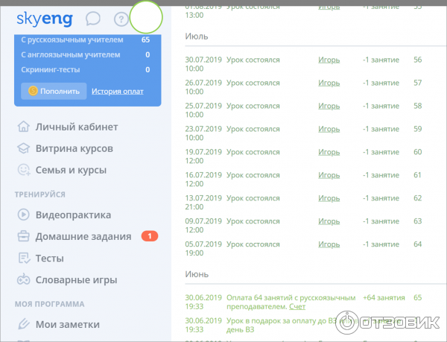Click the help question mark icon

pyautogui.click(x=121, y=19)
